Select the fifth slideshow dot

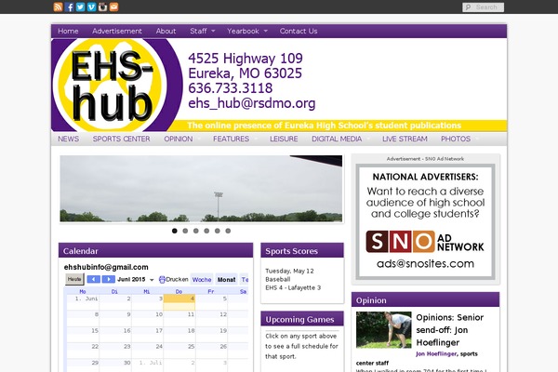pyautogui.click(x=217, y=231)
